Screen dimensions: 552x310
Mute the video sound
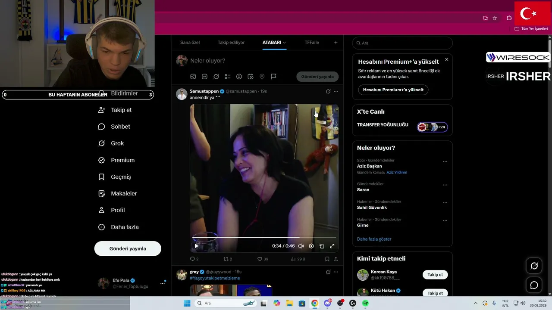click(301, 246)
